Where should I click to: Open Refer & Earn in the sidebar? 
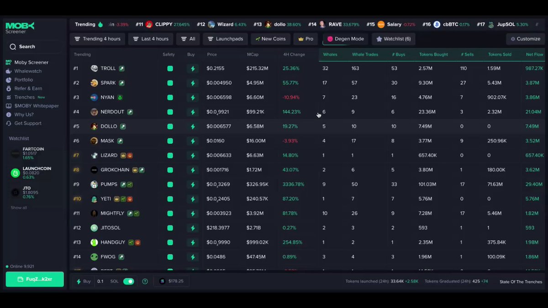[x=24, y=89]
